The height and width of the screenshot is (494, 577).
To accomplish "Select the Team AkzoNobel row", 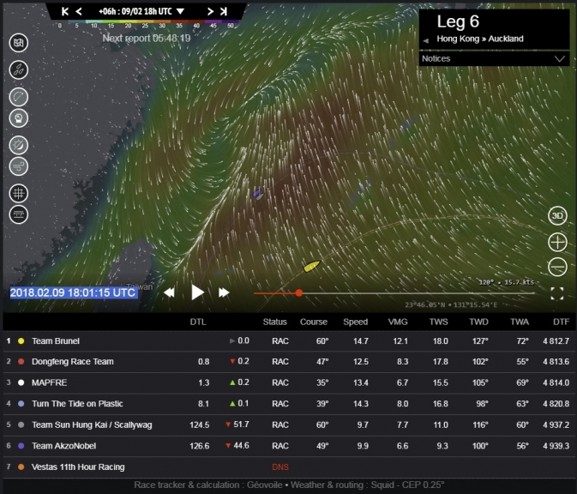I will click(288, 446).
